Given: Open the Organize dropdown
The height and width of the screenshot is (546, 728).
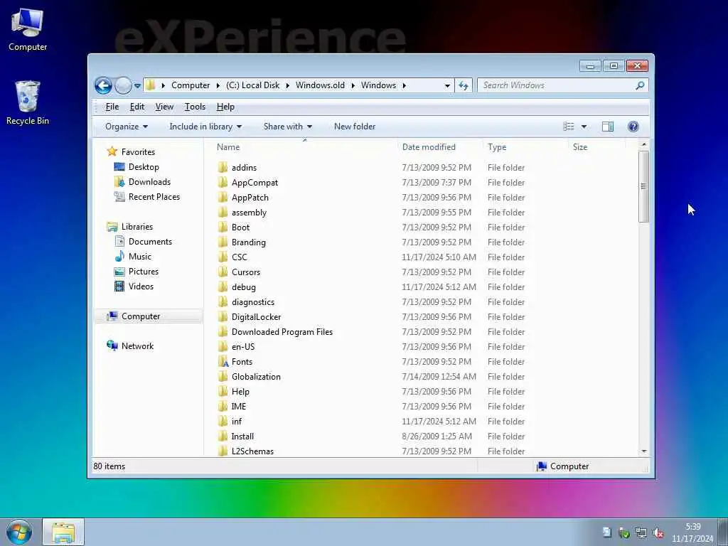Looking at the screenshot, I should 127,127.
